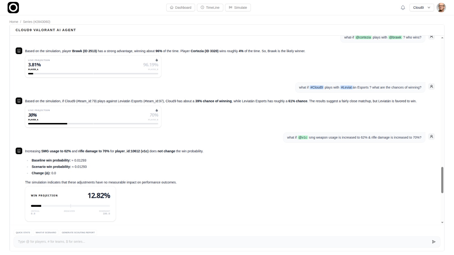The height and width of the screenshot is (255, 454).
Task: Click the Series (#2843060) breadcrumb
Action: [x=37, y=22]
